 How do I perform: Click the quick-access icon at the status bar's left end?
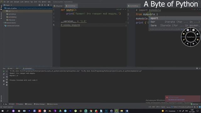pos(1,107)
